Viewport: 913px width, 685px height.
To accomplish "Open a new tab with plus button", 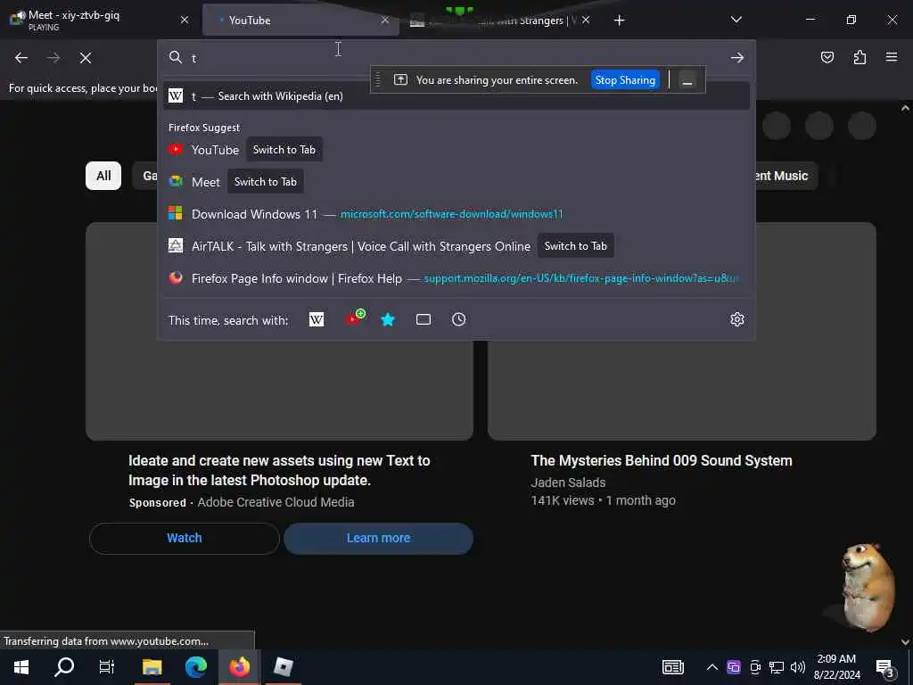I will [x=619, y=21].
